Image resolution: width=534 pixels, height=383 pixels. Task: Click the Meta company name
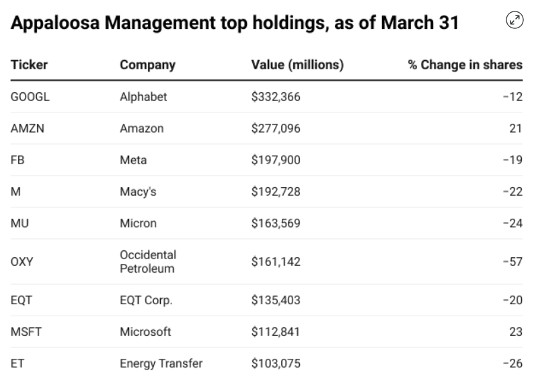(x=133, y=160)
